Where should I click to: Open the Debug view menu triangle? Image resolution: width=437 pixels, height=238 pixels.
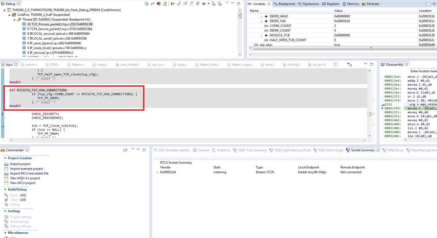[x=227, y=3]
